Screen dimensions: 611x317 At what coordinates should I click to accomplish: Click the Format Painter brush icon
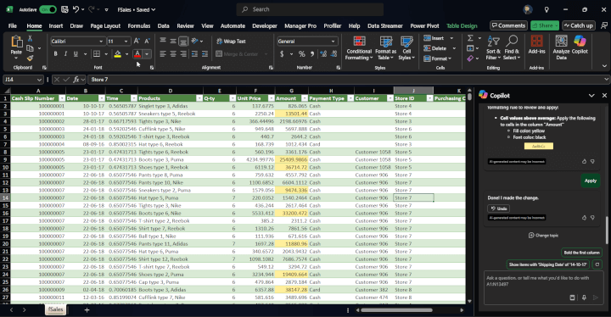[30, 58]
